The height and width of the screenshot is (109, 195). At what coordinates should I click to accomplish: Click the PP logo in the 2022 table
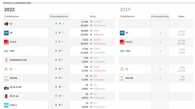[x=6, y=33]
